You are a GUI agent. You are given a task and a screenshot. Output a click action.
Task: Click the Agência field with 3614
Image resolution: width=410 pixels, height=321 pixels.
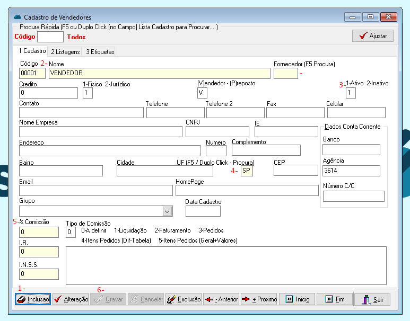(351, 171)
